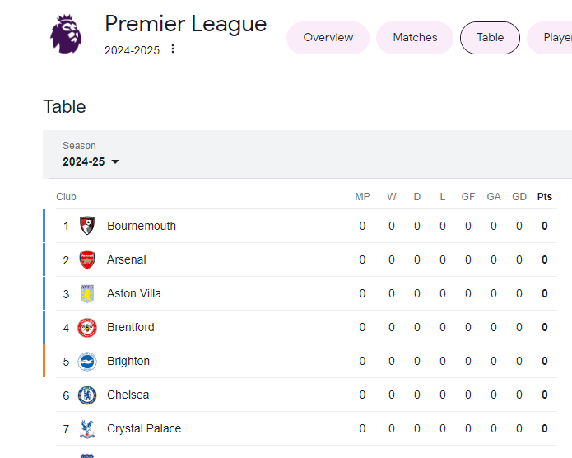Image resolution: width=572 pixels, height=458 pixels.
Task: Open the Bournemouth team name link
Action: click(x=142, y=226)
